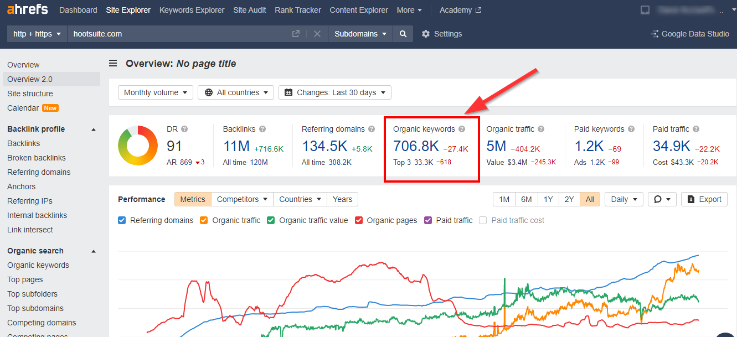Enable the Paid traffic cost checkbox
The image size is (737, 337).
483,220
